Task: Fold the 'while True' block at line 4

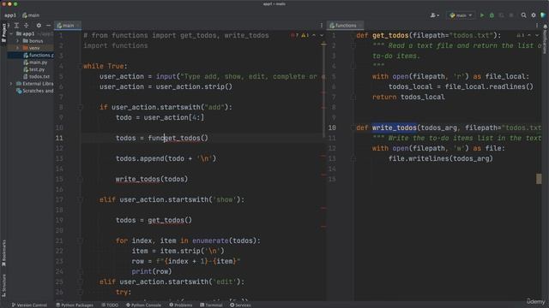Action: [80, 67]
